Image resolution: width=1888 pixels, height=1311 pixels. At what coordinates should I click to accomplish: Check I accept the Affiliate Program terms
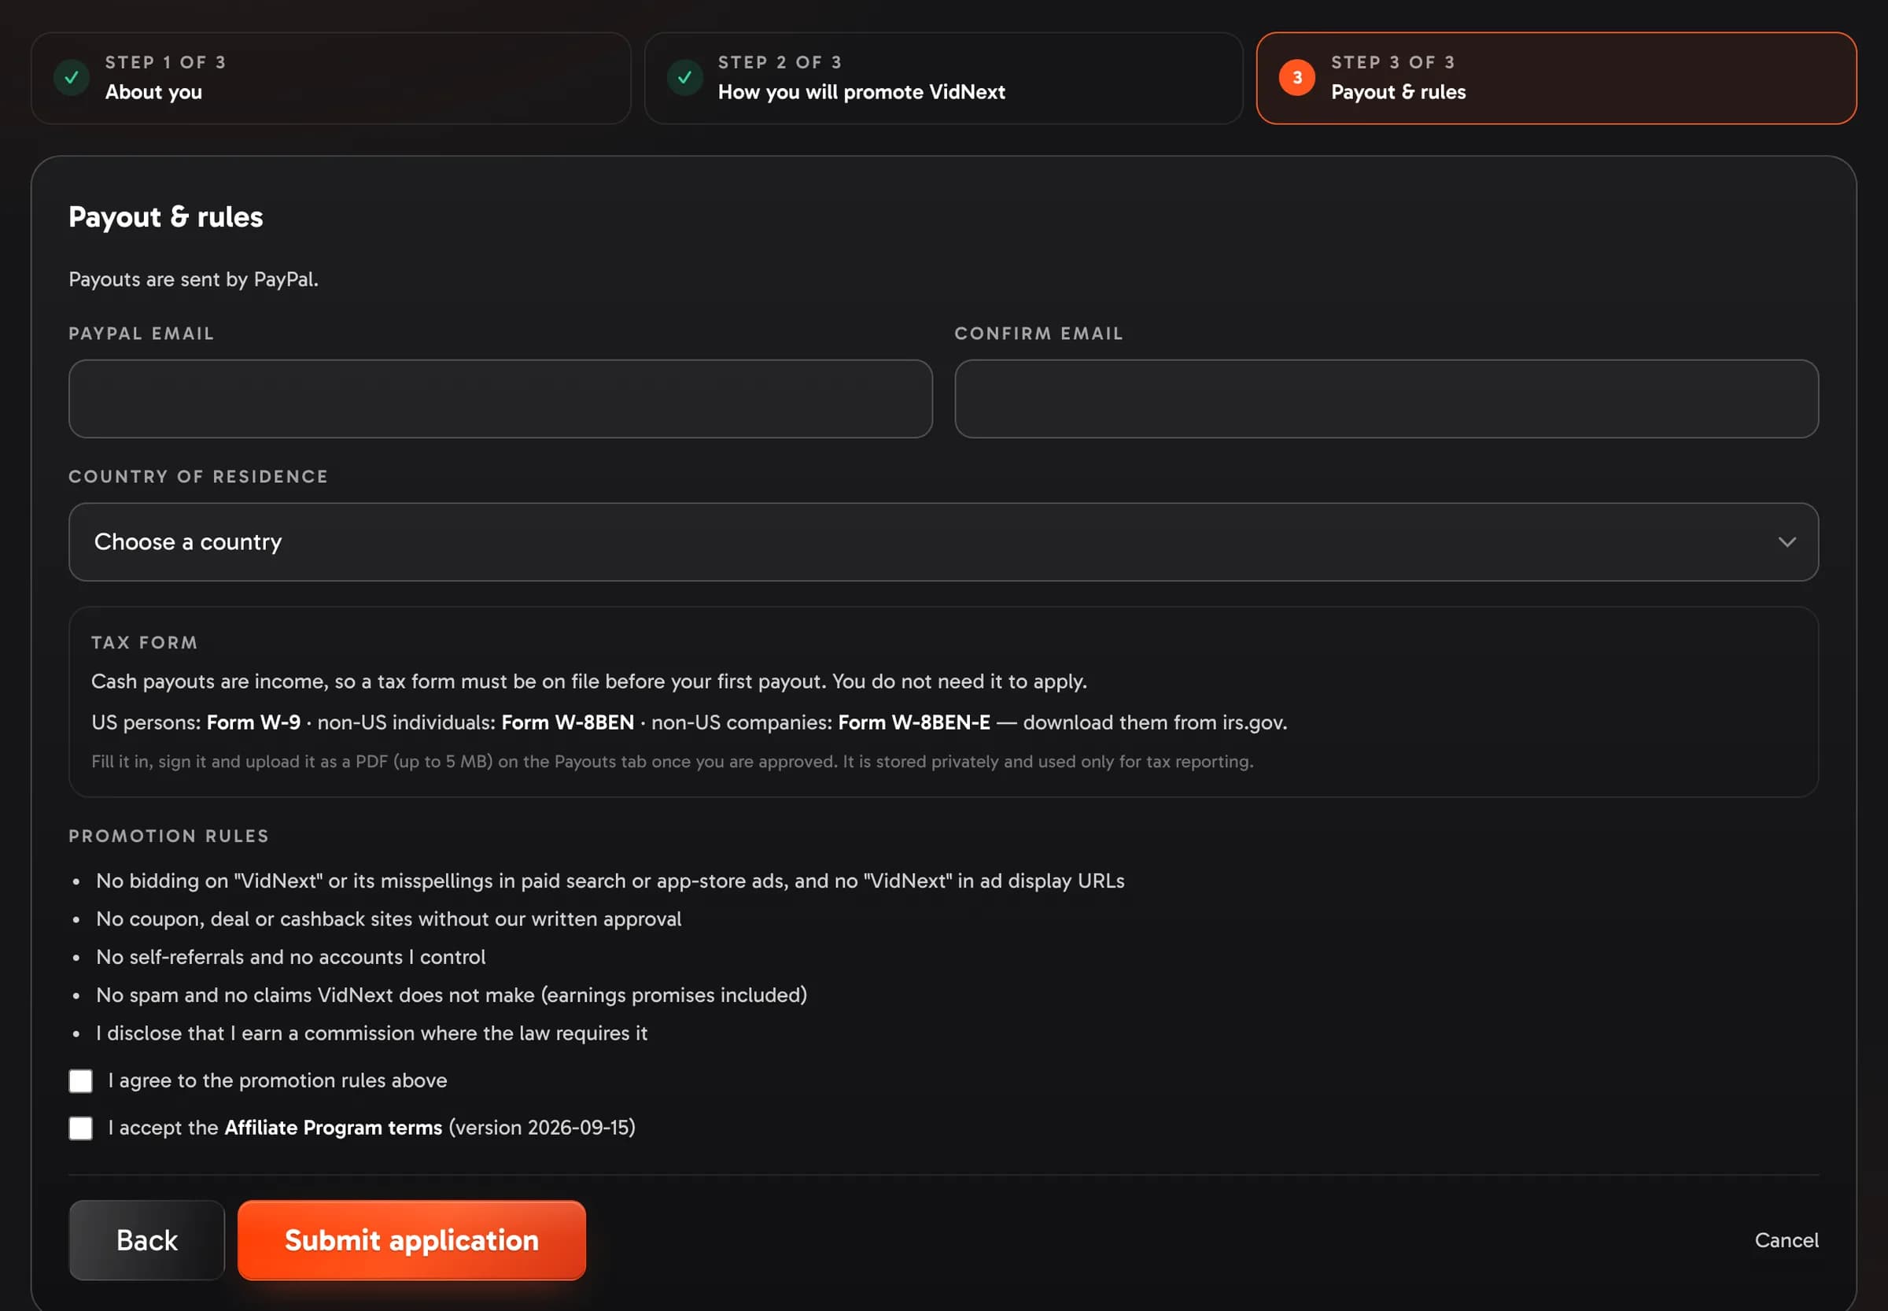click(80, 1128)
